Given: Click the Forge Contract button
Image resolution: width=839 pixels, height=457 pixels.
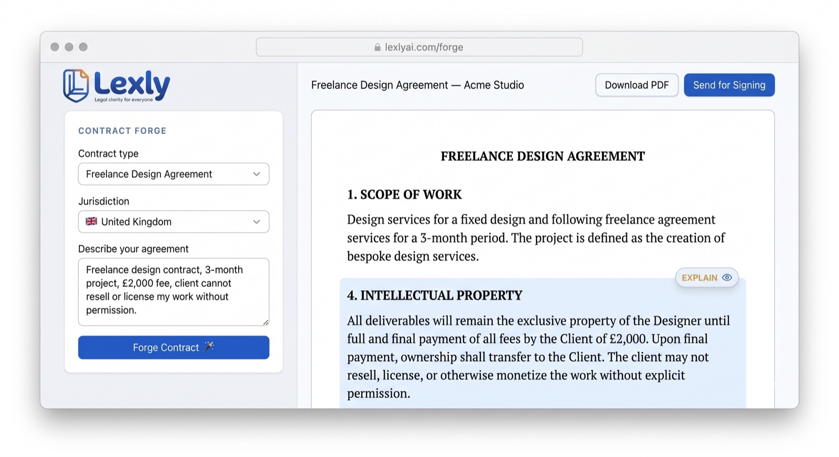Looking at the screenshot, I should click(x=174, y=347).
